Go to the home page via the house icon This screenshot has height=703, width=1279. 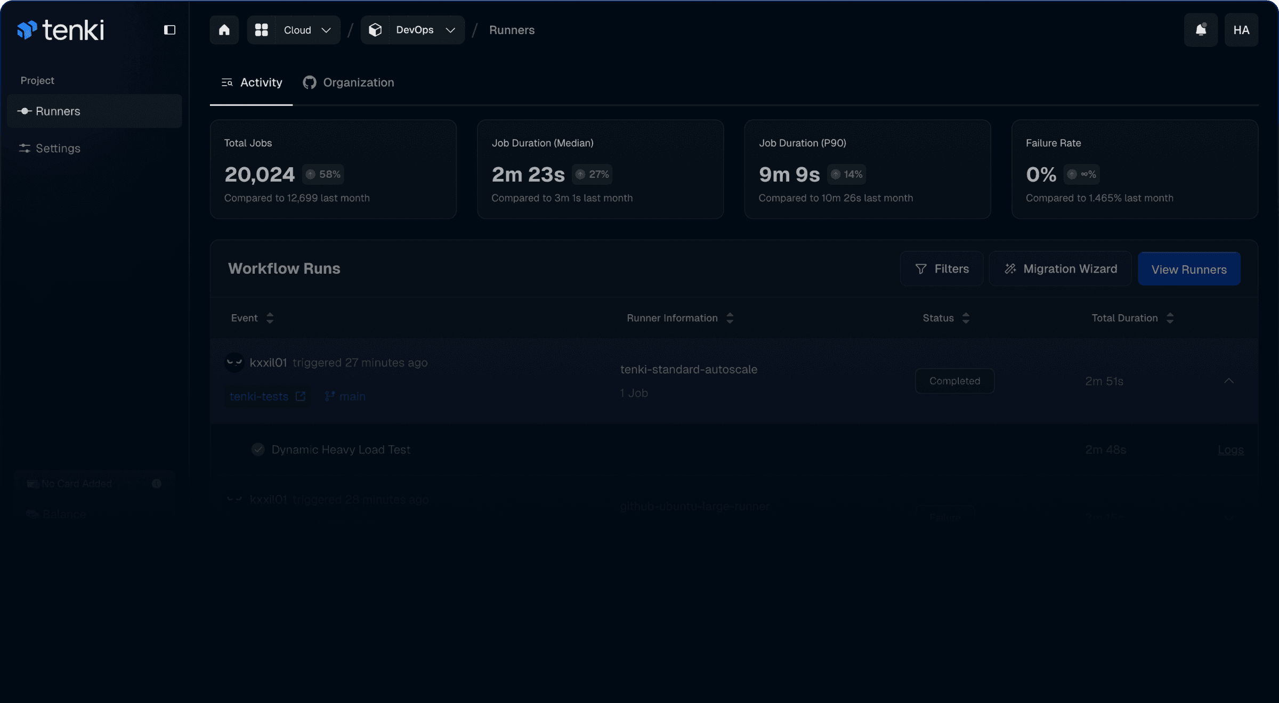tap(224, 30)
